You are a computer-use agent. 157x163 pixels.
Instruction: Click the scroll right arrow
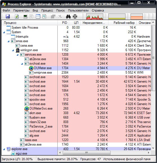(x=149, y=153)
